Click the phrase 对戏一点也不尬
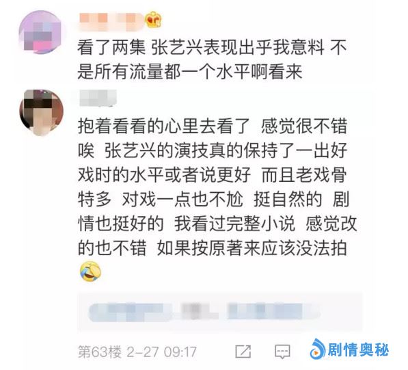Screen dimensions: 408x370 coord(182,200)
